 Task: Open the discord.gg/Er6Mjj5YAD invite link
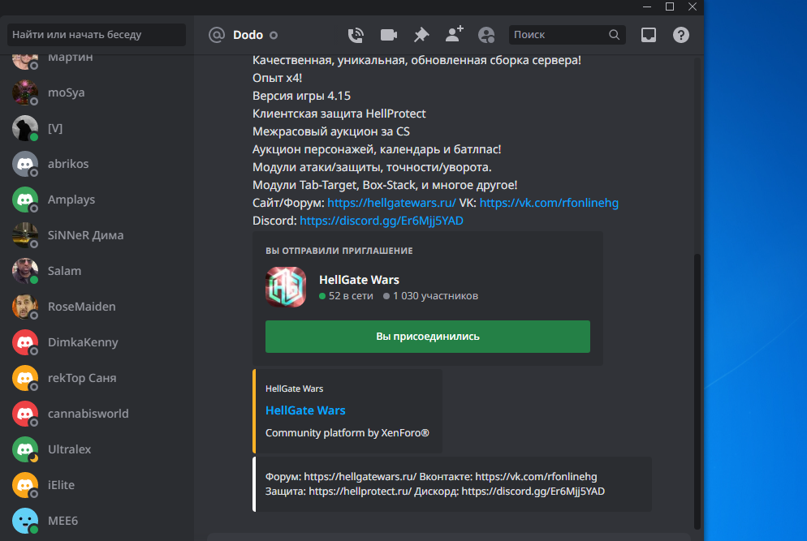pos(382,221)
